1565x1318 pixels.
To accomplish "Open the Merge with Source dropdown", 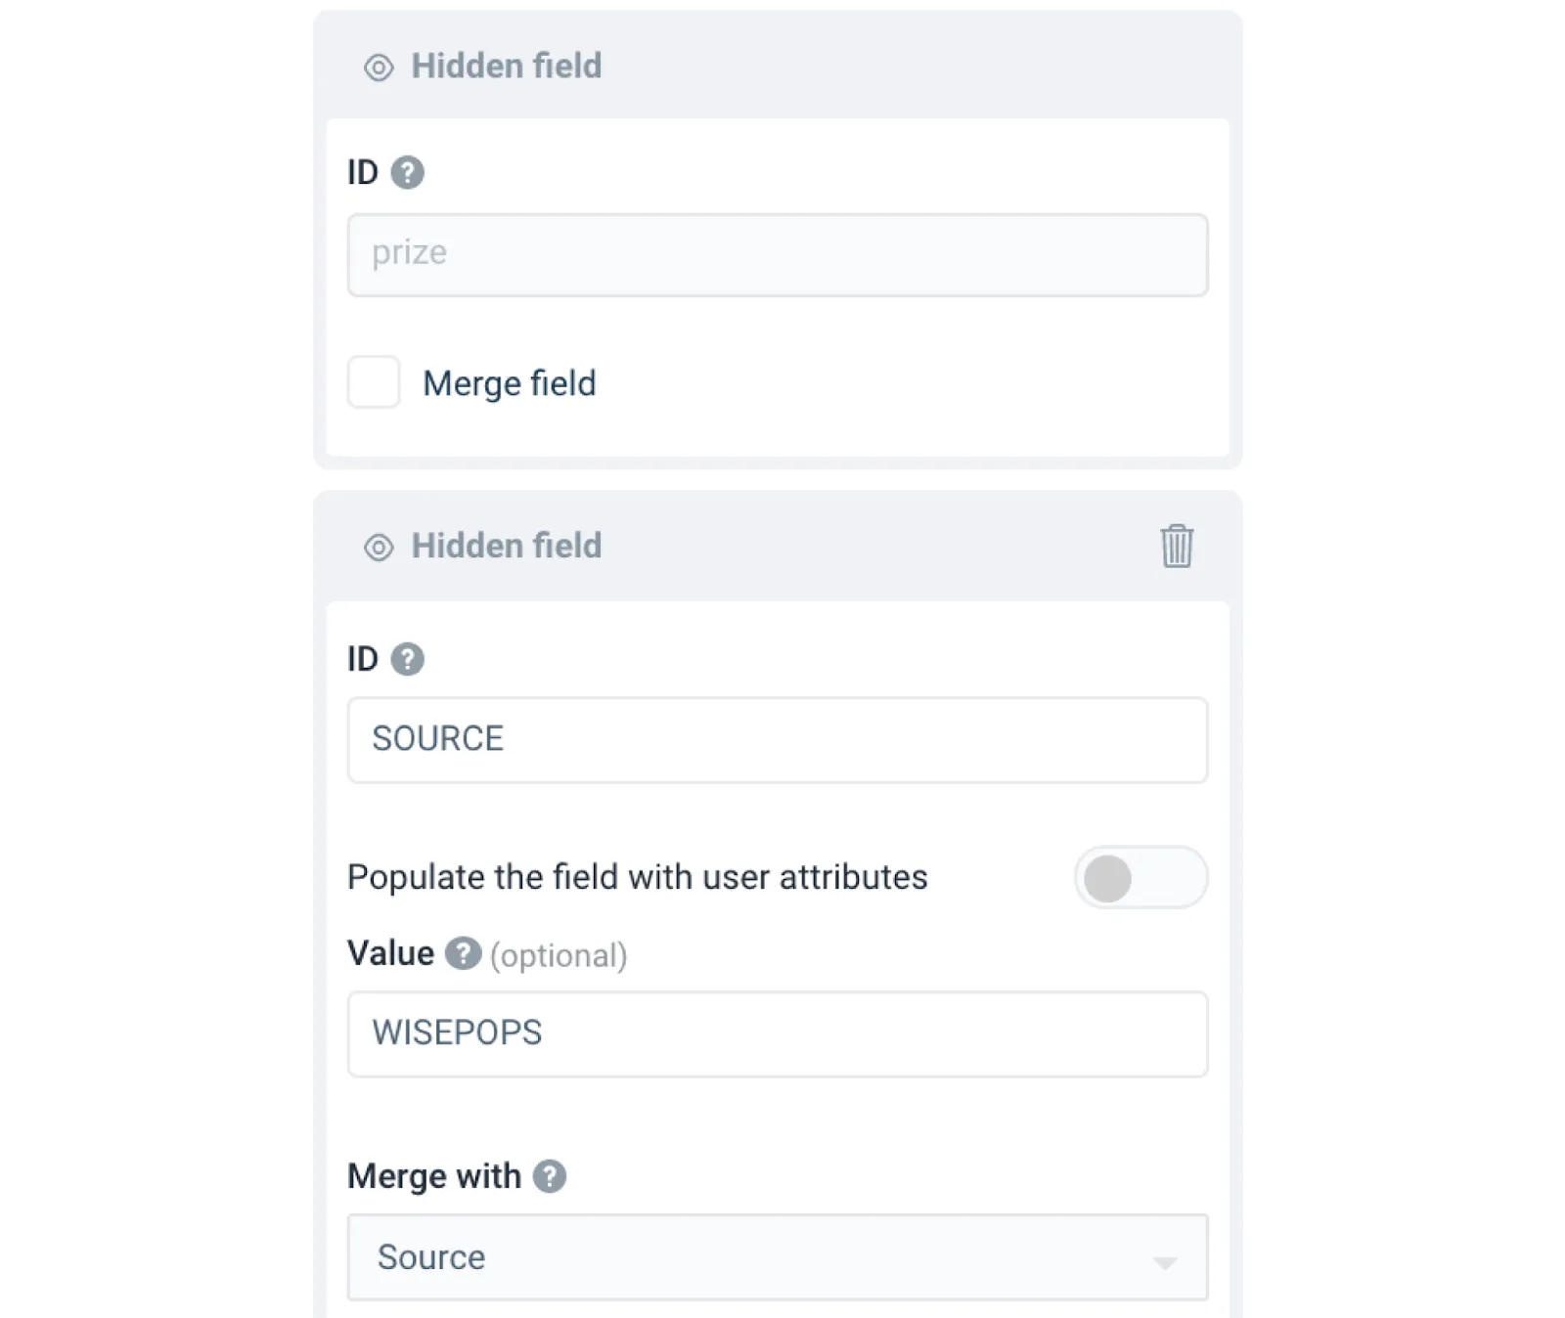I will click(777, 1257).
